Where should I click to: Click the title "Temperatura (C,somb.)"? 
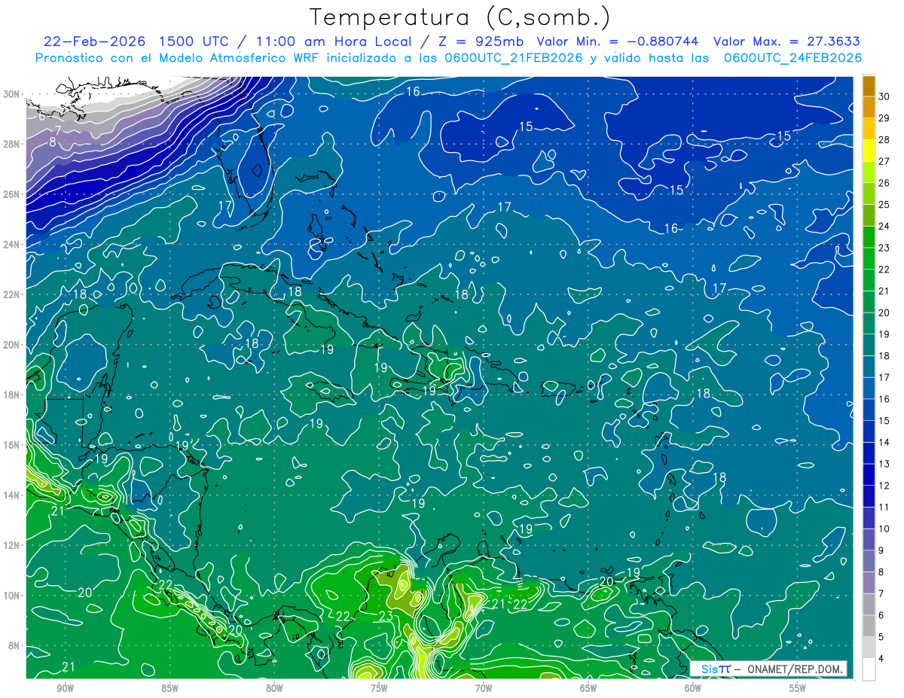(x=460, y=17)
